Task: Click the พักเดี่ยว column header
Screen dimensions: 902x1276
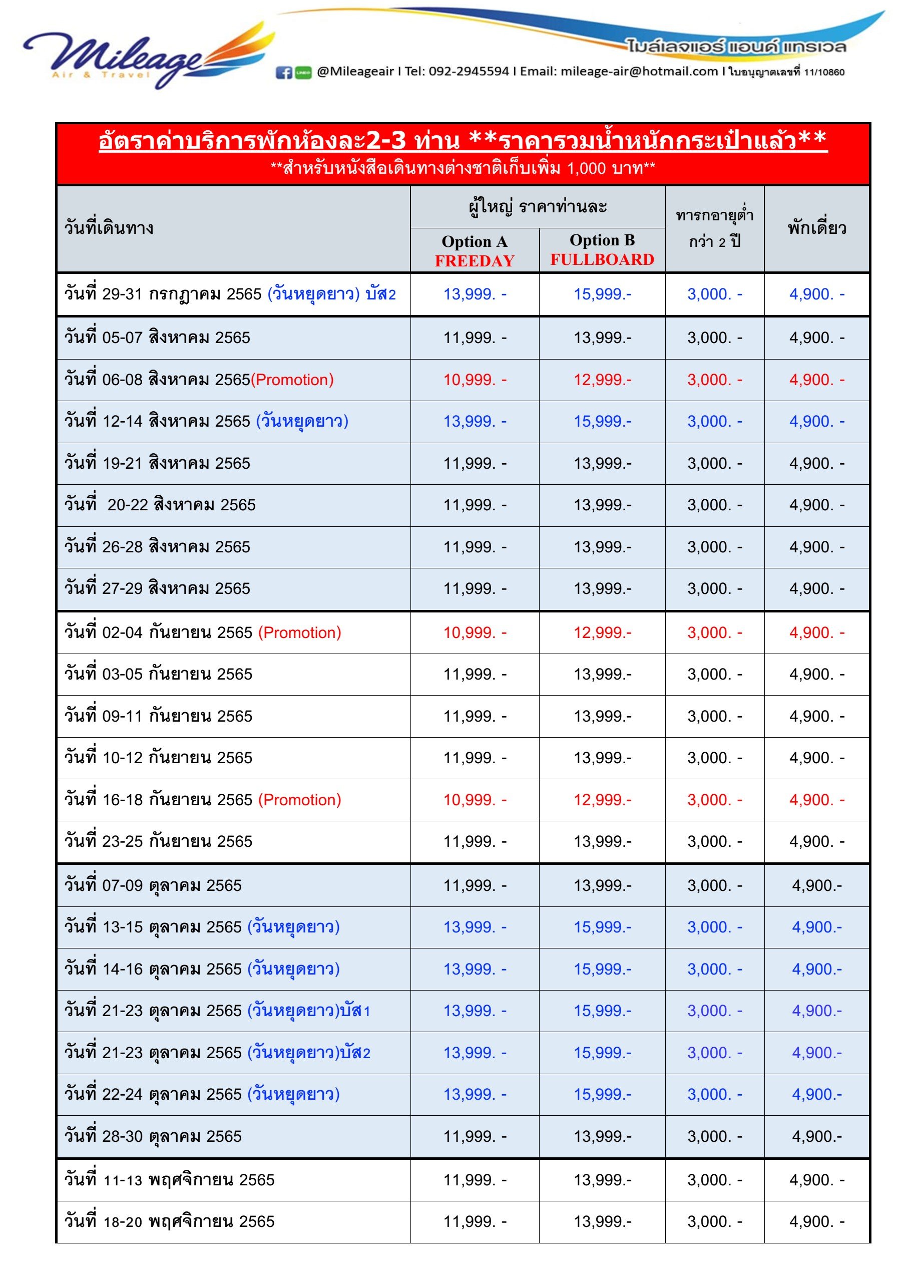Action: click(x=817, y=228)
